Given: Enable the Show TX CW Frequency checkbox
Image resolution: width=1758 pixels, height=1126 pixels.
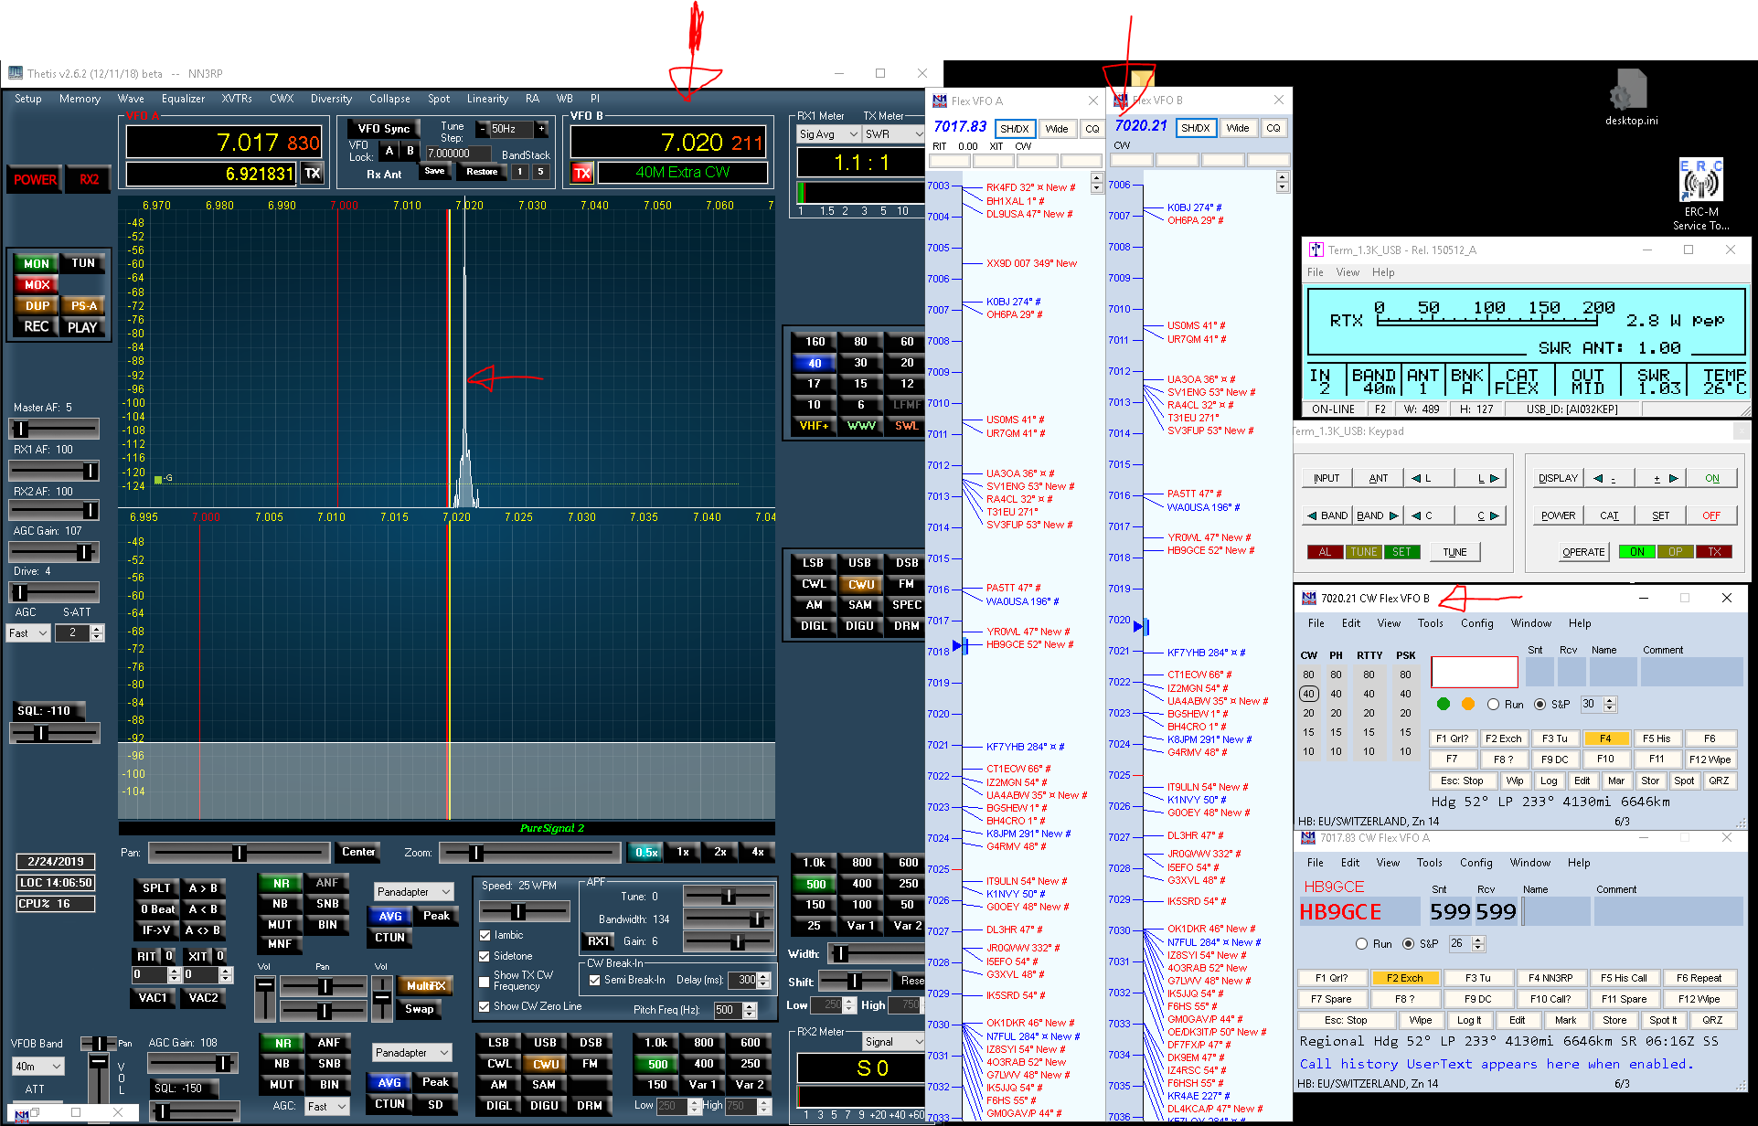Looking at the screenshot, I should [x=485, y=981].
